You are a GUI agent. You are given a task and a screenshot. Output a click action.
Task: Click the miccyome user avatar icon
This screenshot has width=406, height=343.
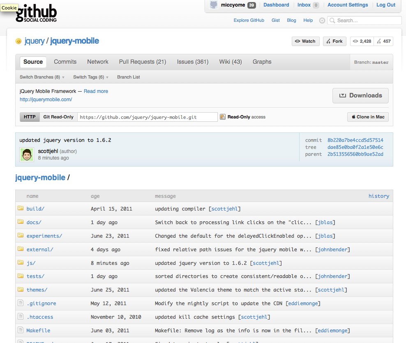pos(214,5)
